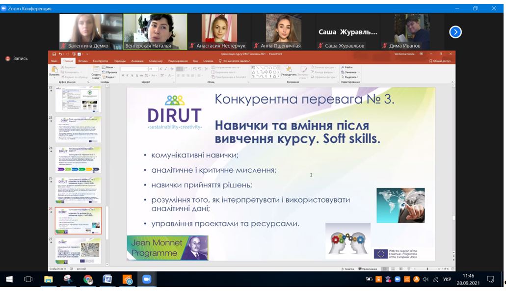Open the Вид ribbon tab
The height and width of the screenshot is (291, 506).
tap(195, 61)
